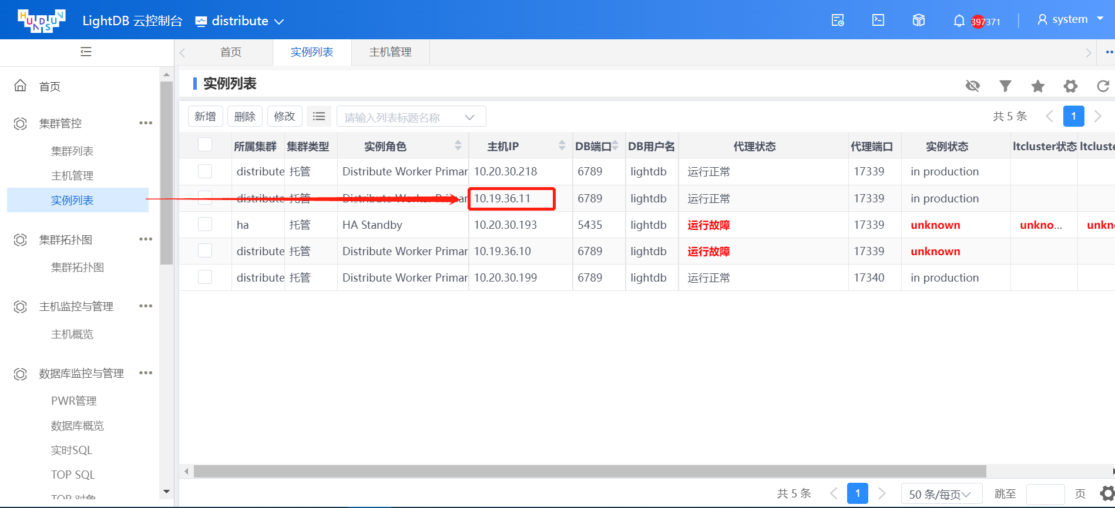
Task: Focus the 跳至 page number input
Action: (x=1046, y=494)
